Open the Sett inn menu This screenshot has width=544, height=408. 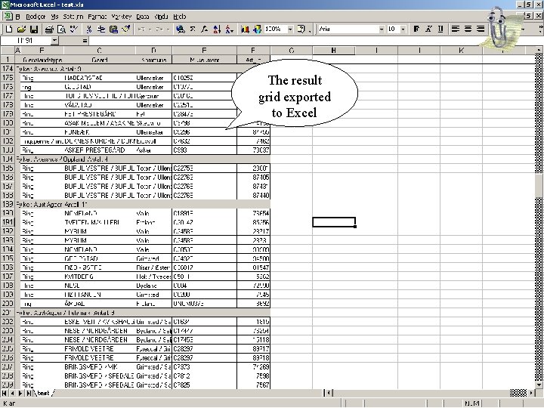73,17
